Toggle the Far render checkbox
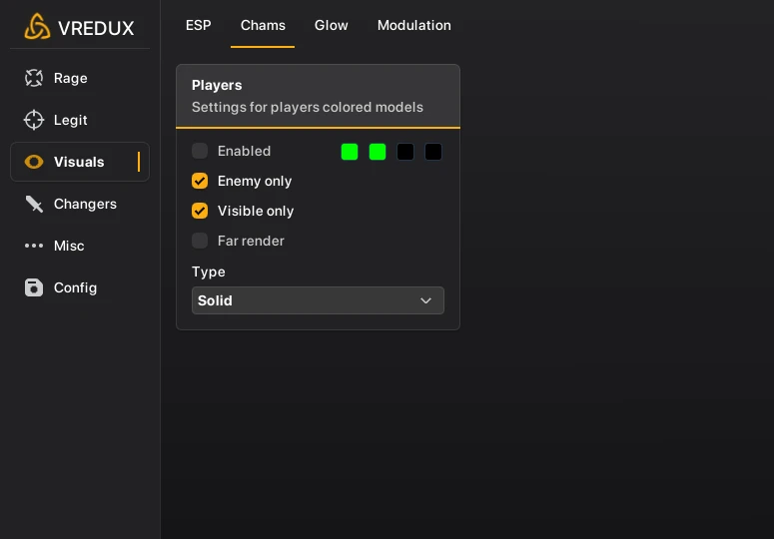Viewport: 774px width, 539px height. (200, 241)
